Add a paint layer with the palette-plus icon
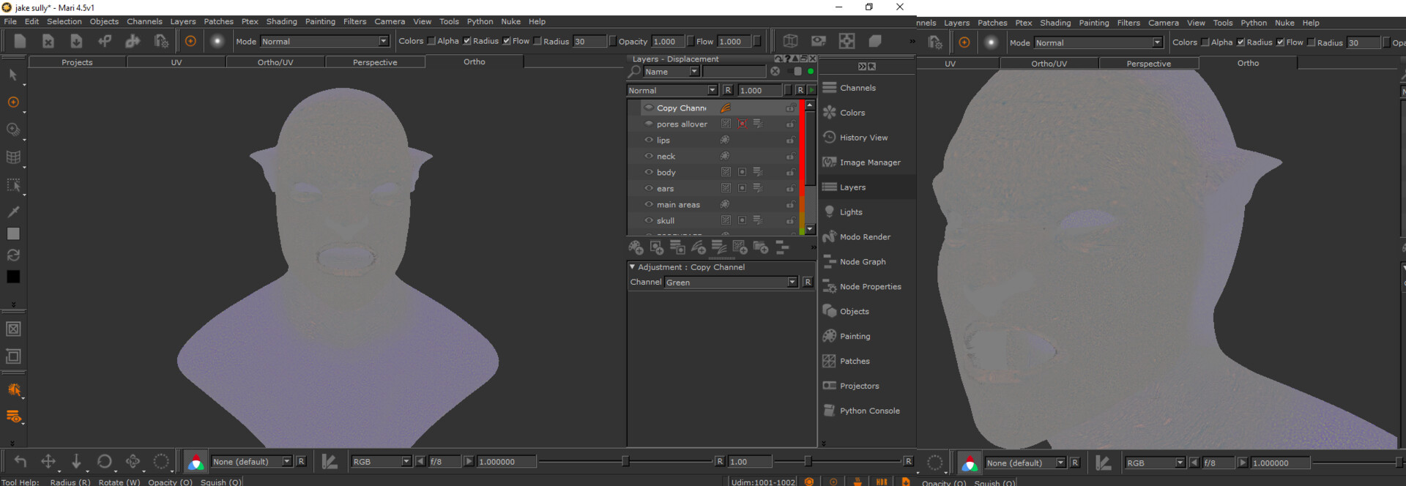This screenshot has height=486, width=1406. 636,247
